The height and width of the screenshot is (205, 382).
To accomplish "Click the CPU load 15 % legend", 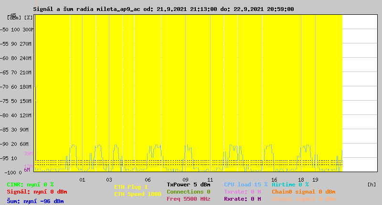I will point(245,184).
